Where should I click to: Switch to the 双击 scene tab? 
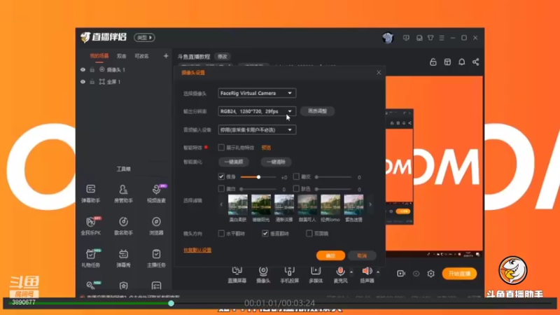[121, 56]
